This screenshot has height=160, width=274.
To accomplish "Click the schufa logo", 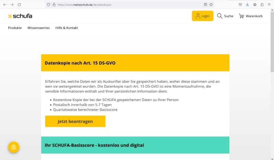I will coord(20,16).
